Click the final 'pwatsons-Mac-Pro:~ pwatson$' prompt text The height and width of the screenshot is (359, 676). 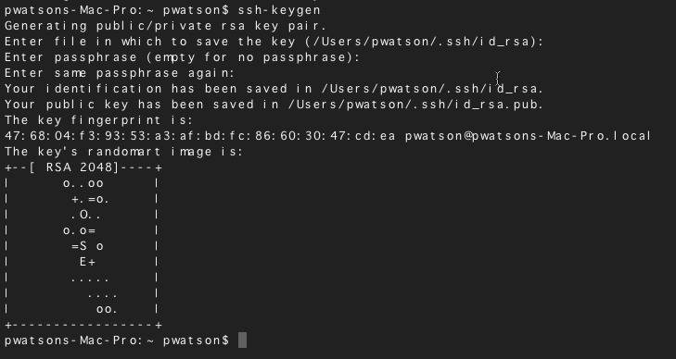(117, 340)
